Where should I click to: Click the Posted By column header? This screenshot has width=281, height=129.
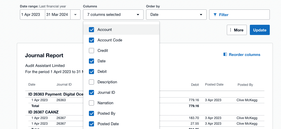[245, 85]
